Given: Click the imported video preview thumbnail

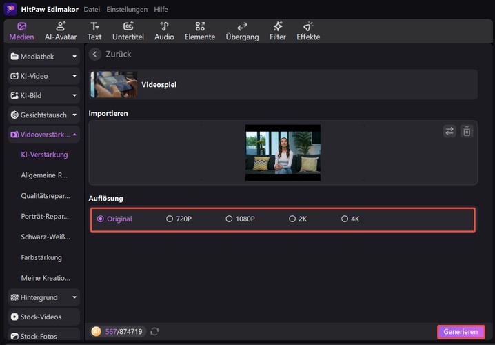Looking at the screenshot, I should point(283,152).
